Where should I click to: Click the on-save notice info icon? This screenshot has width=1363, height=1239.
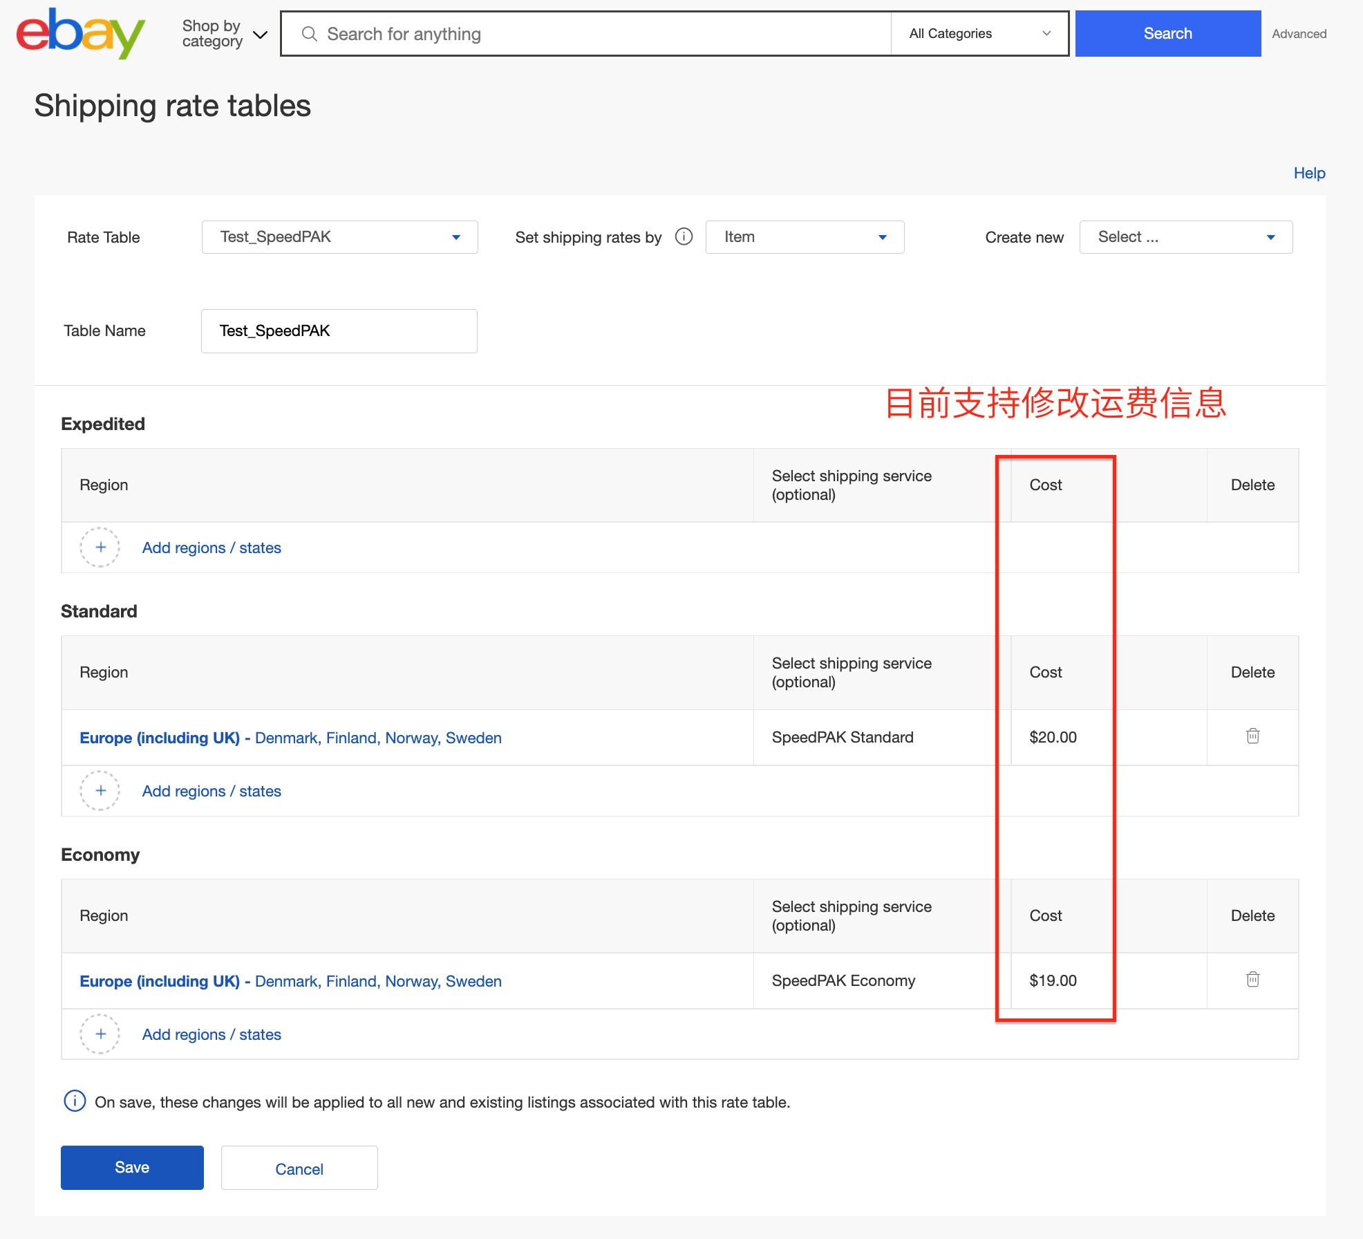(75, 1101)
